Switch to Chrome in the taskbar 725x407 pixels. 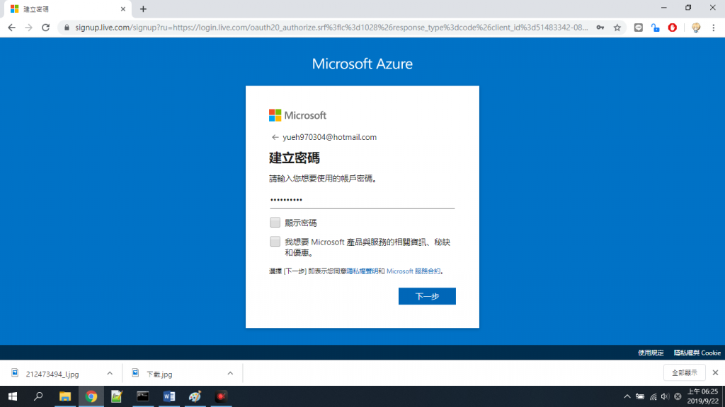pyautogui.click(x=91, y=396)
